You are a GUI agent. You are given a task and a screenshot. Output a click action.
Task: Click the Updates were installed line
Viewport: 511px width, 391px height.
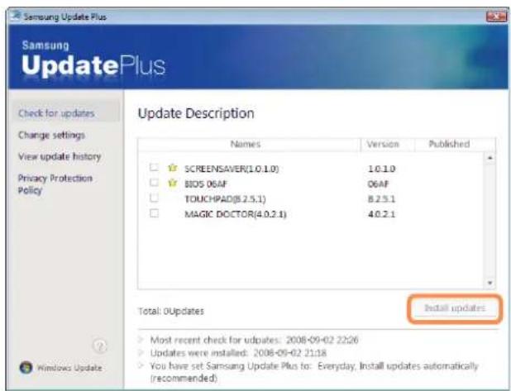tap(238, 353)
